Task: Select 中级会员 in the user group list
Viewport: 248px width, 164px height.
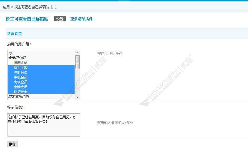Action: (41, 77)
